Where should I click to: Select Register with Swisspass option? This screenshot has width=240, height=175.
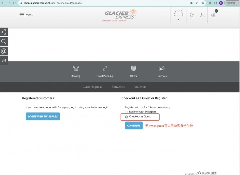pyautogui.click(x=126, y=112)
